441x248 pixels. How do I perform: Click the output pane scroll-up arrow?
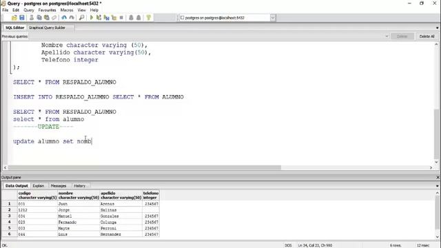[437, 193]
